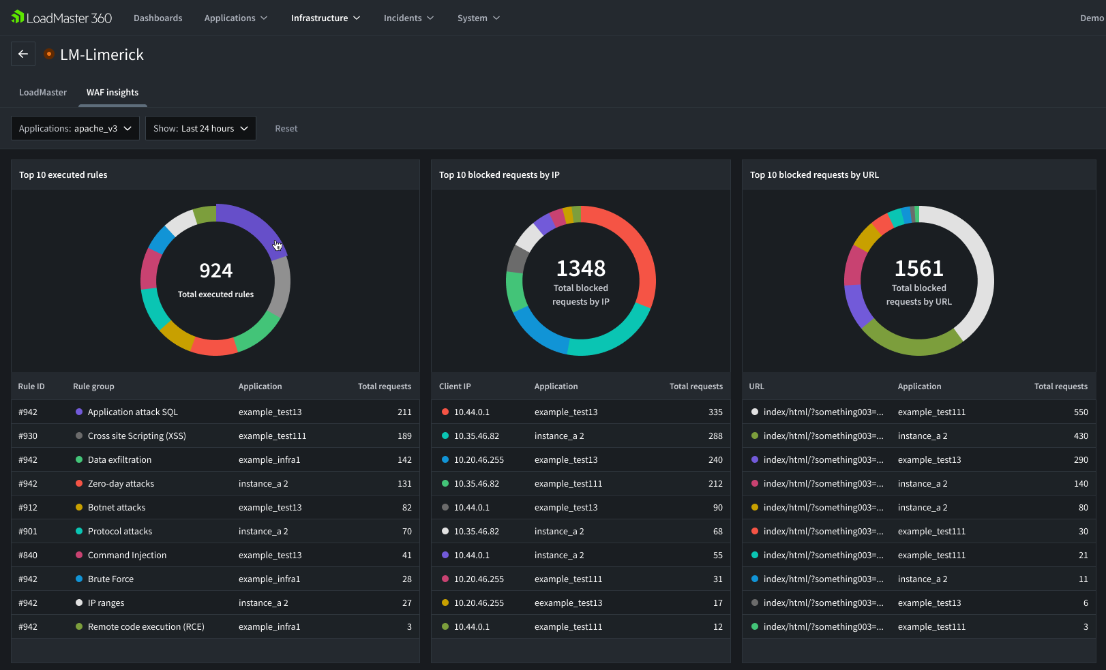Click the Reset filter button
Screen dimensions: 1106x670
pyautogui.click(x=286, y=128)
